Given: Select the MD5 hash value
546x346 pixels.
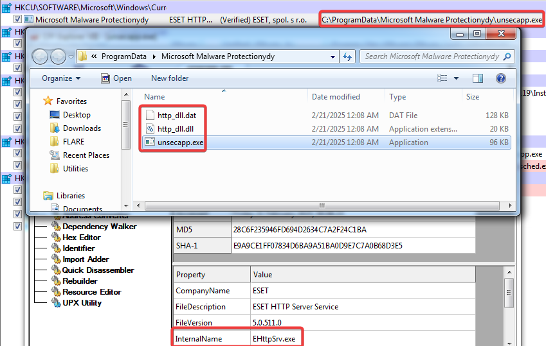Looking at the screenshot, I should pyautogui.click(x=300, y=230).
